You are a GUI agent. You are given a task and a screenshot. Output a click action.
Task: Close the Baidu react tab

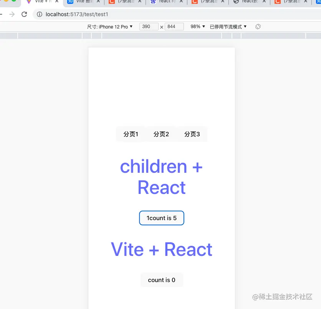tap(181, 2)
